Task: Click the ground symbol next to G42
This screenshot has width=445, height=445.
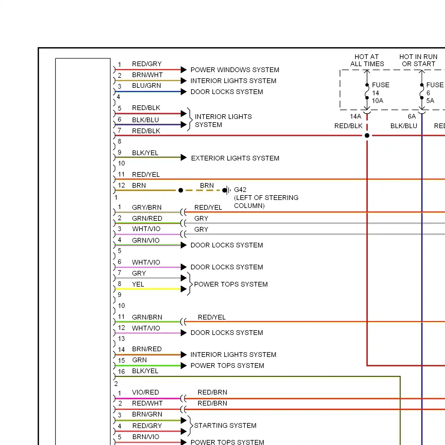Action: click(227, 190)
